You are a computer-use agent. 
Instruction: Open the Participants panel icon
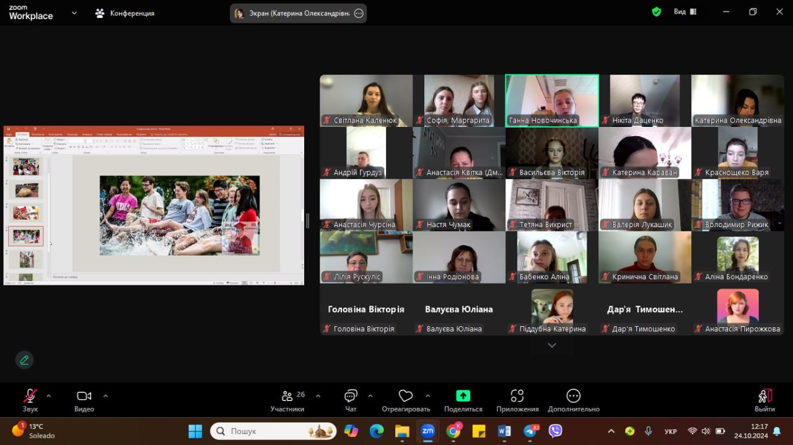tap(287, 396)
